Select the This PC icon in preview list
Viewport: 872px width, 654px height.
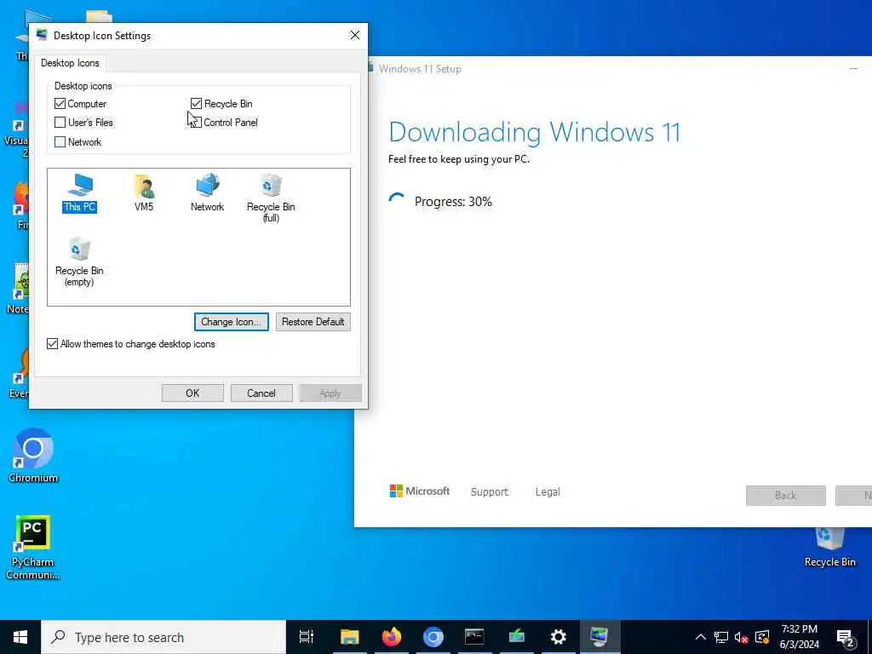pos(79,193)
